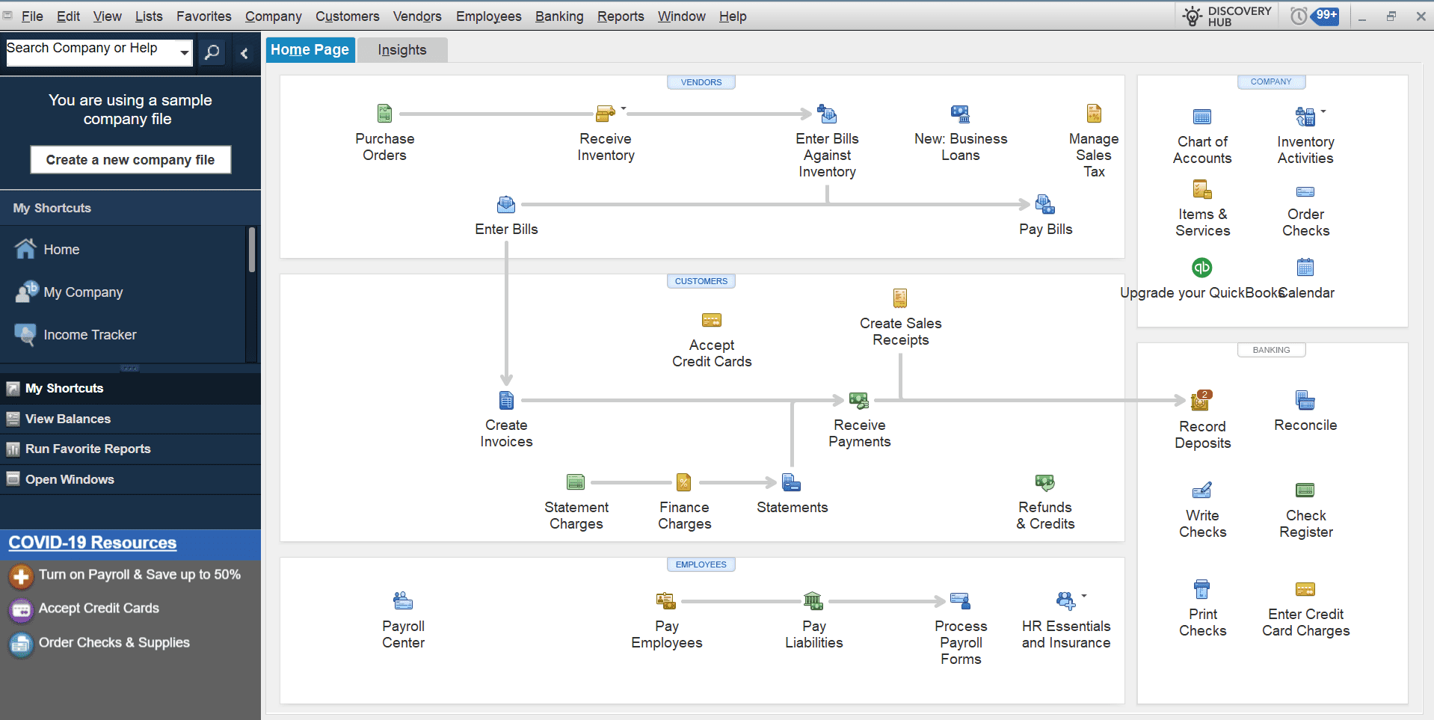This screenshot has width=1434, height=720.
Task: Open Create Sales Receipts icon
Action: (900, 298)
